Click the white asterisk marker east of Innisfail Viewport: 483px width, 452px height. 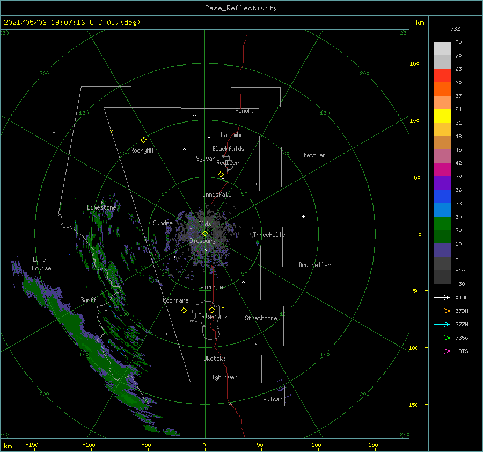(x=255, y=184)
